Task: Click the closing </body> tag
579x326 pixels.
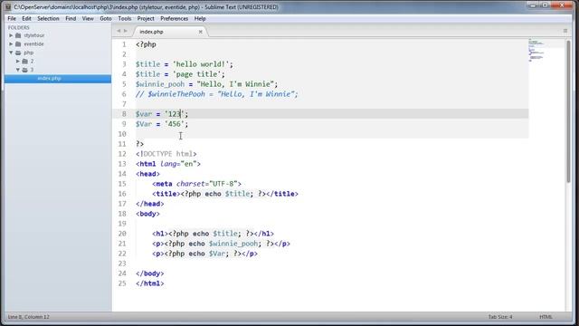Action: (x=149, y=273)
